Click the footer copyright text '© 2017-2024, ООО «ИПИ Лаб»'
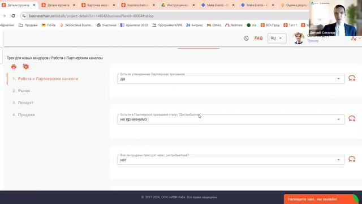The width and height of the screenshot is (362, 204). pos(163,197)
